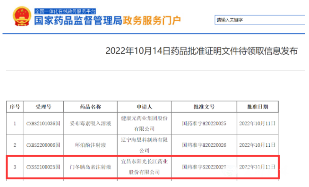
Task: Click applicant 宜昌东阳光长江药业股份有限公司
Action: point(144,167)
